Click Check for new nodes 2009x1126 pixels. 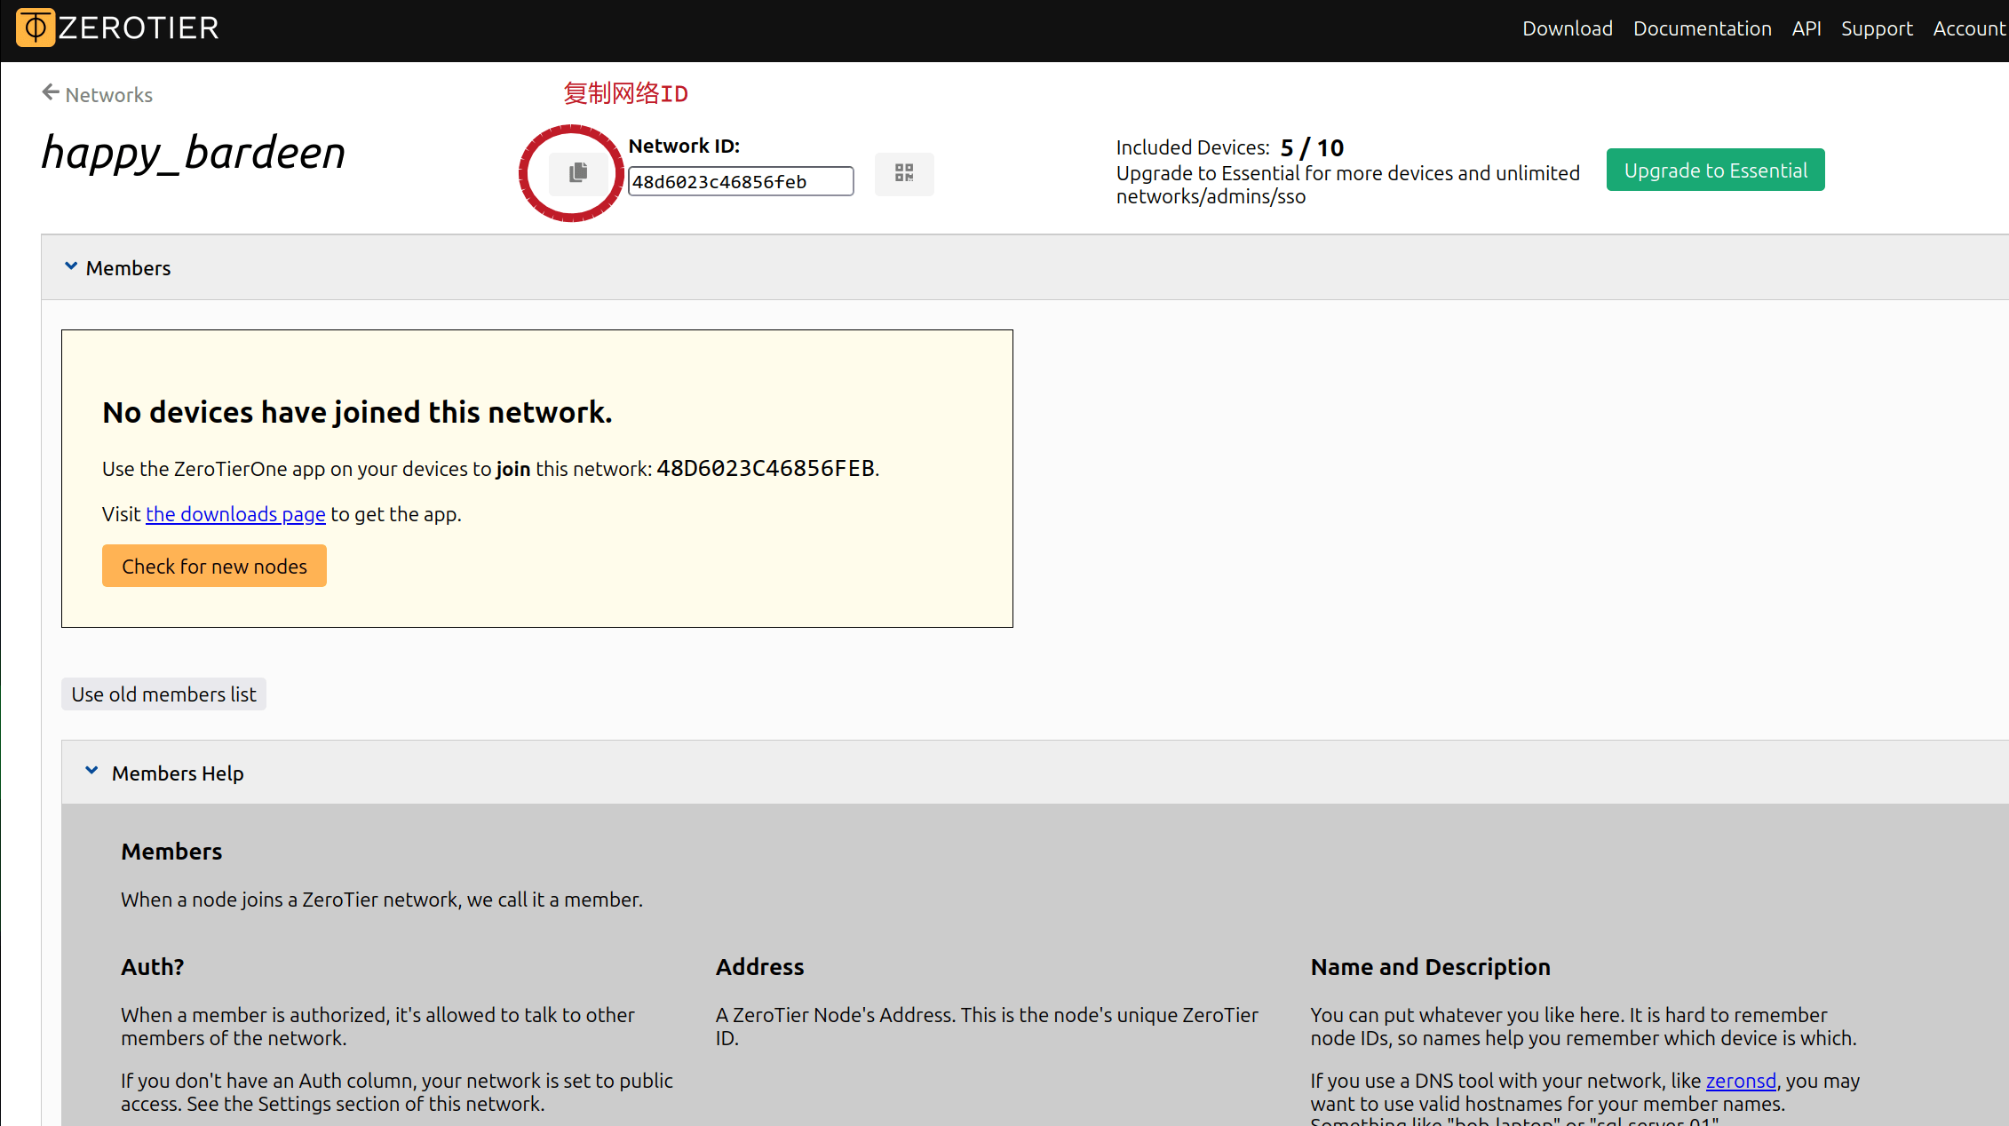(214, 566)
